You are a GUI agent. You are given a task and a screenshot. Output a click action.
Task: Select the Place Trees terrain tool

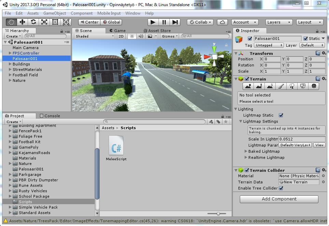[x=292, y=86]
